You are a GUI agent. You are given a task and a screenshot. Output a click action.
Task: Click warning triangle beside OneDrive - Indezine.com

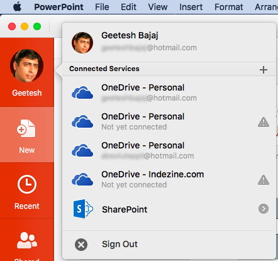pyautogui.click(x=264, y=180)
